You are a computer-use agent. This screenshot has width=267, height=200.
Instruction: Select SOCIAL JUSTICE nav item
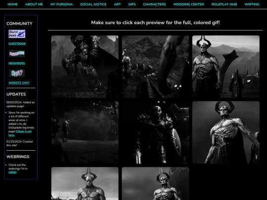tap(93, 4)
